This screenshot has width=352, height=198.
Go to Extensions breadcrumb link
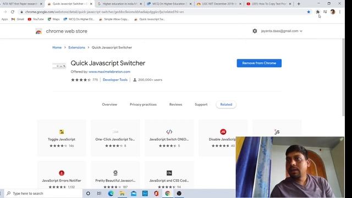pyautogui.click(x=76, y=47)
